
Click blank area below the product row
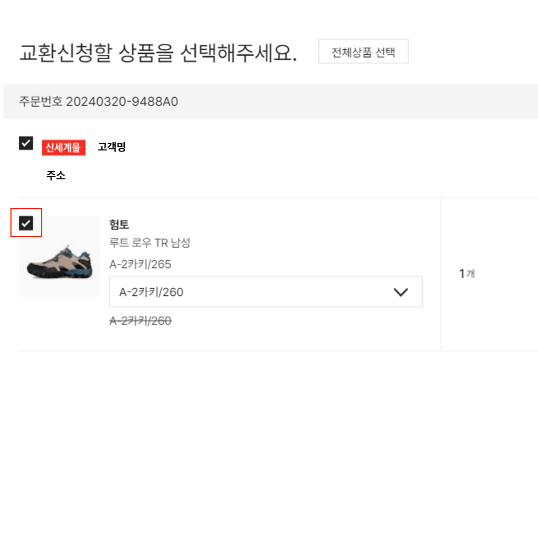tap(269, 442)
